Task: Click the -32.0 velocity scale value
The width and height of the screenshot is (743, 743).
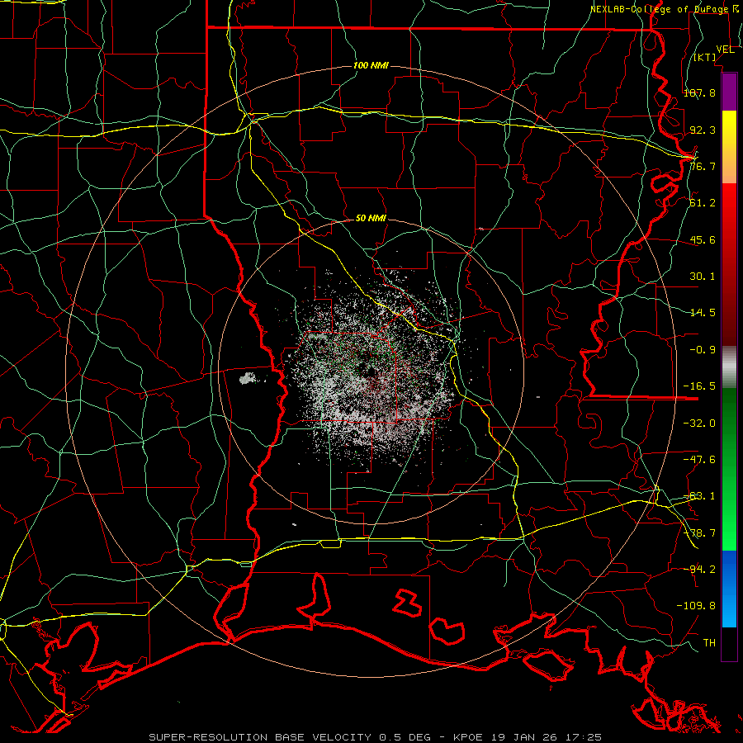Action: point(699,423)
